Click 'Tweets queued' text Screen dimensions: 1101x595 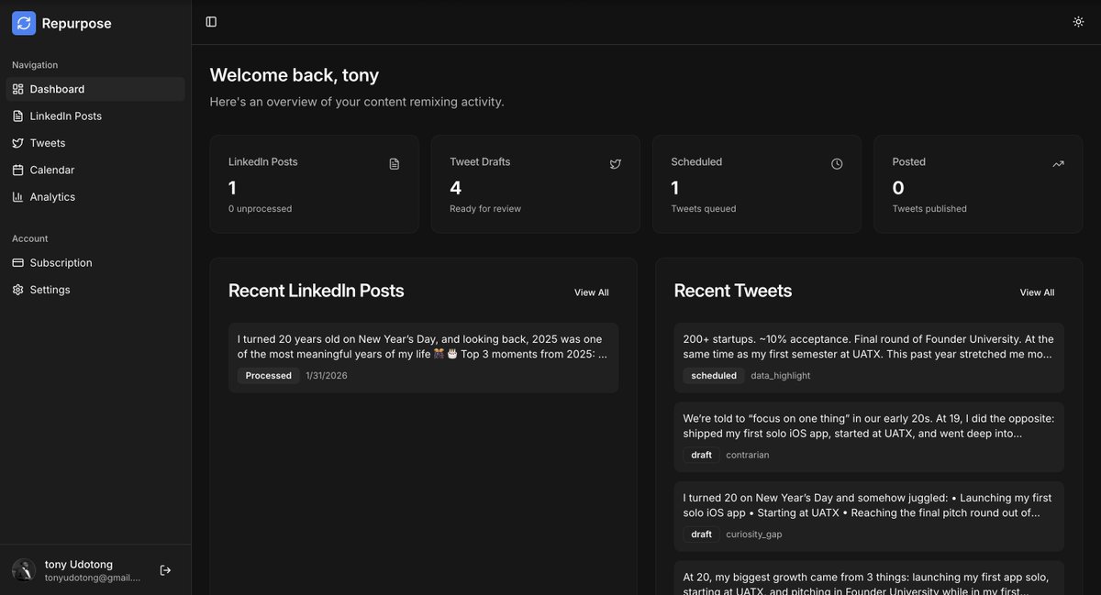coord(704,209)
